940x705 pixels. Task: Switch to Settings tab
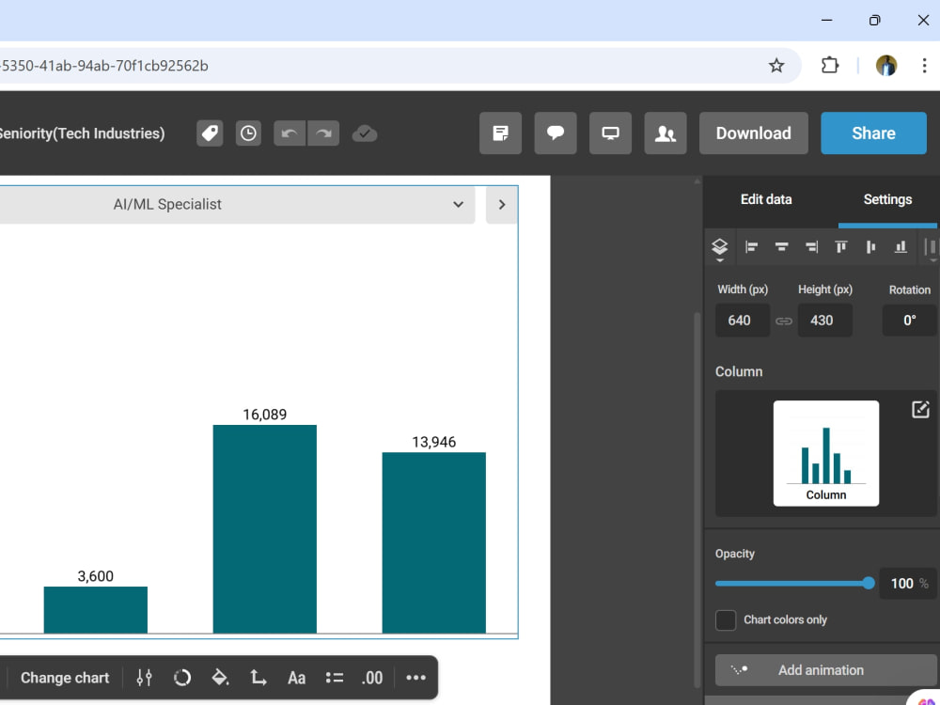click(x=887, y=199)
